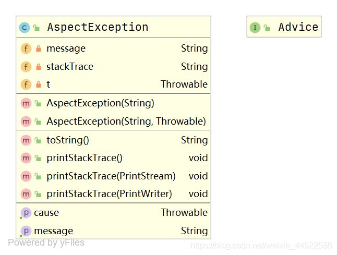The height and width of the screenshot is (255, 337).
Task: Click the private lock icon beside stackTrace
Action: [x=39, y=67]
